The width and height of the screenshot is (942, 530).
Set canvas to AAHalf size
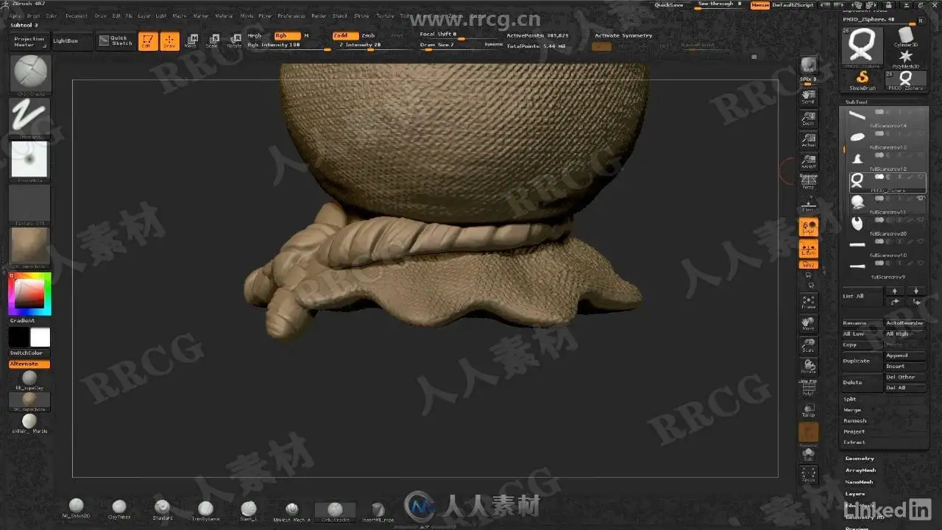point(808,162)
